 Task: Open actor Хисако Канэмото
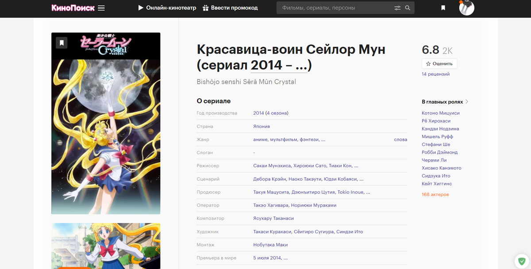442,168
